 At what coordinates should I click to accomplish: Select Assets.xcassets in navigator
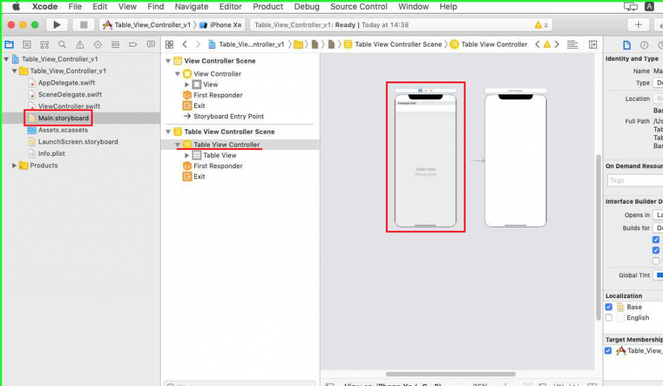tap(58, 130)
